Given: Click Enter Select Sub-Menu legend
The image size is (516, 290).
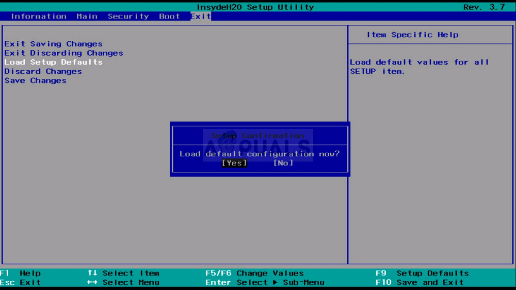Looking at the screenshot, I should [x=265, y=282].
